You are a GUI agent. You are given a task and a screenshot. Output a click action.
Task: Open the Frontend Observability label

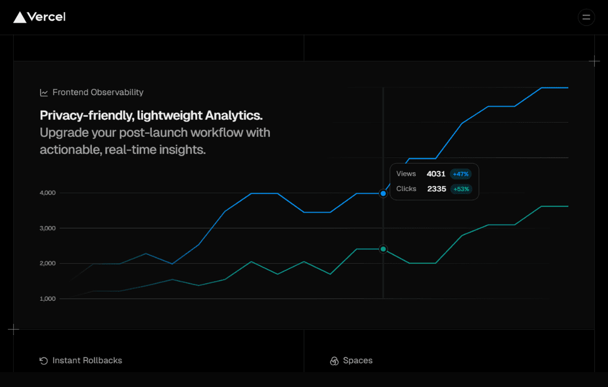(98, 92)
